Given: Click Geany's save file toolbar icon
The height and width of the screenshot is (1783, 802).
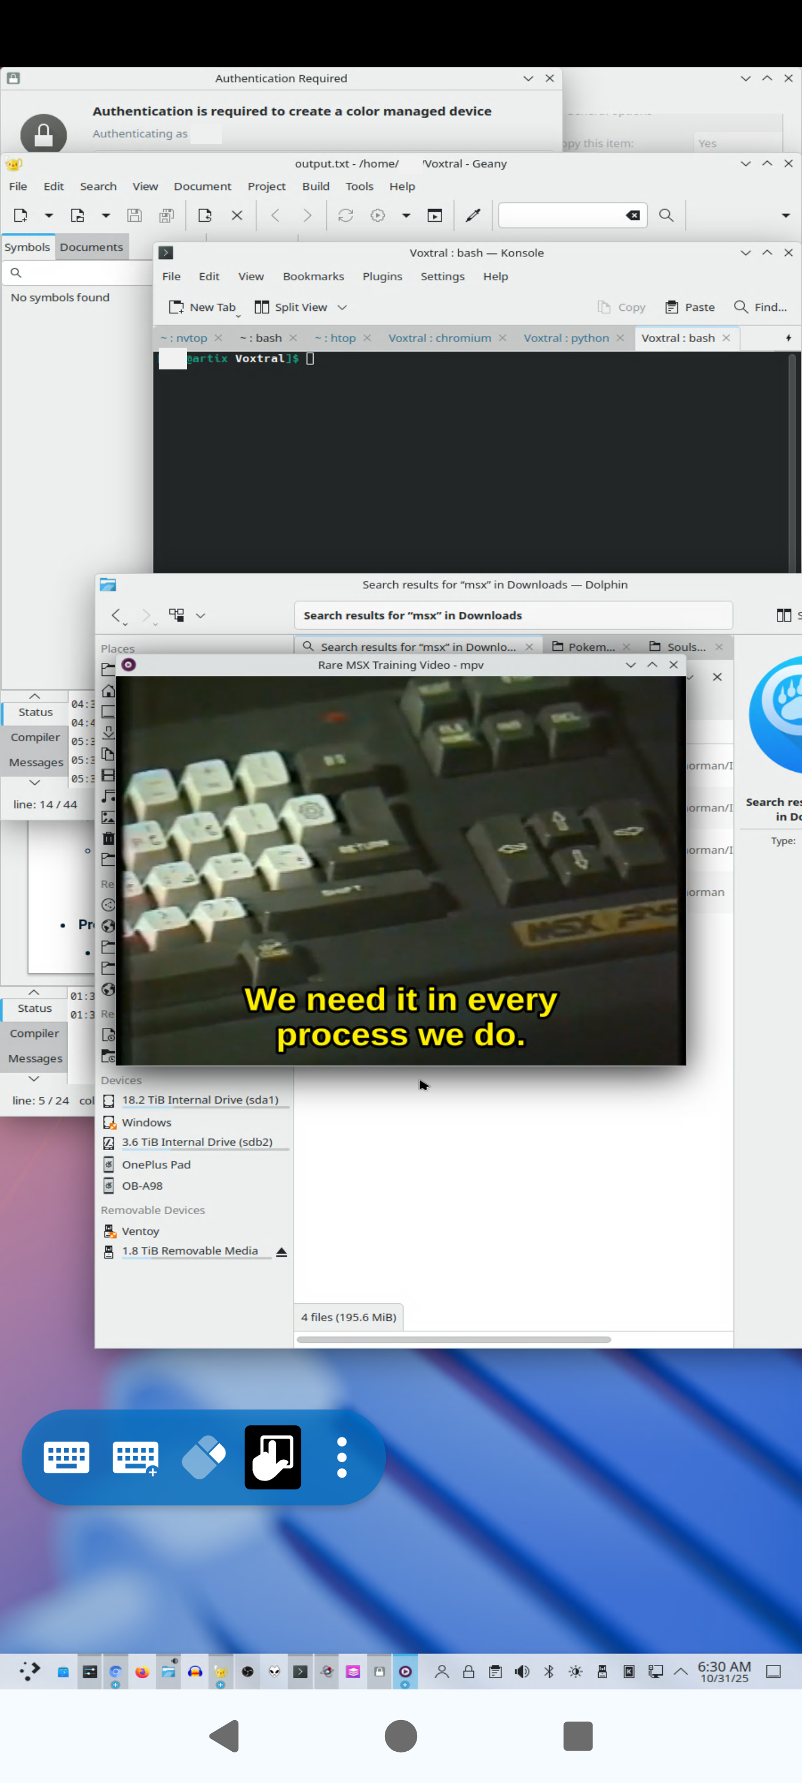Looking at the screenshot, I should 134,215.
